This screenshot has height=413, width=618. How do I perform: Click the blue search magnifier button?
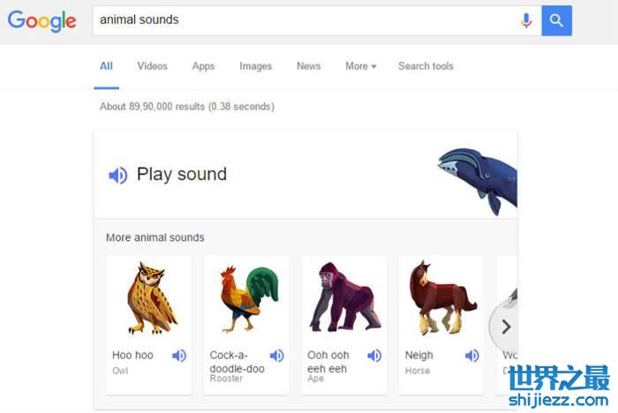point(556,20)
